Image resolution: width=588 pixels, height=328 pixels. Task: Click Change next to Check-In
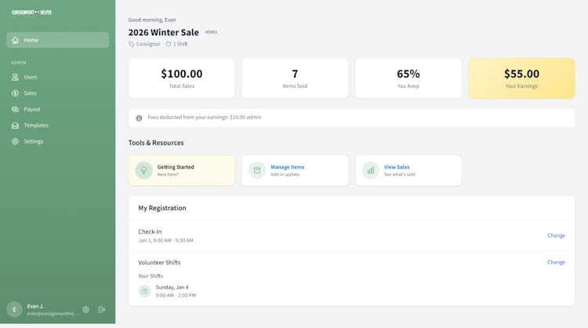[x=556, y=235]
